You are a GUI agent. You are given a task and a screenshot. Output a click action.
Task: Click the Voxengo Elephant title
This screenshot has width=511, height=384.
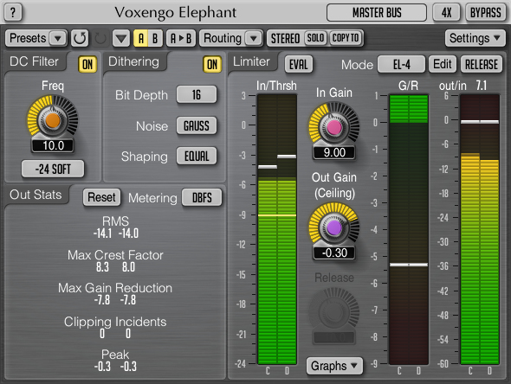click(x=175, y=13)
